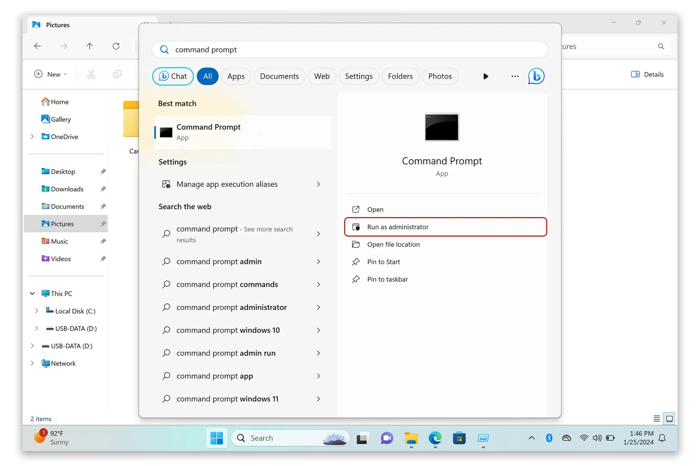Switch to the Apps search filter
Viewport: 700px width, 466px height.
[x=236, y=76]
